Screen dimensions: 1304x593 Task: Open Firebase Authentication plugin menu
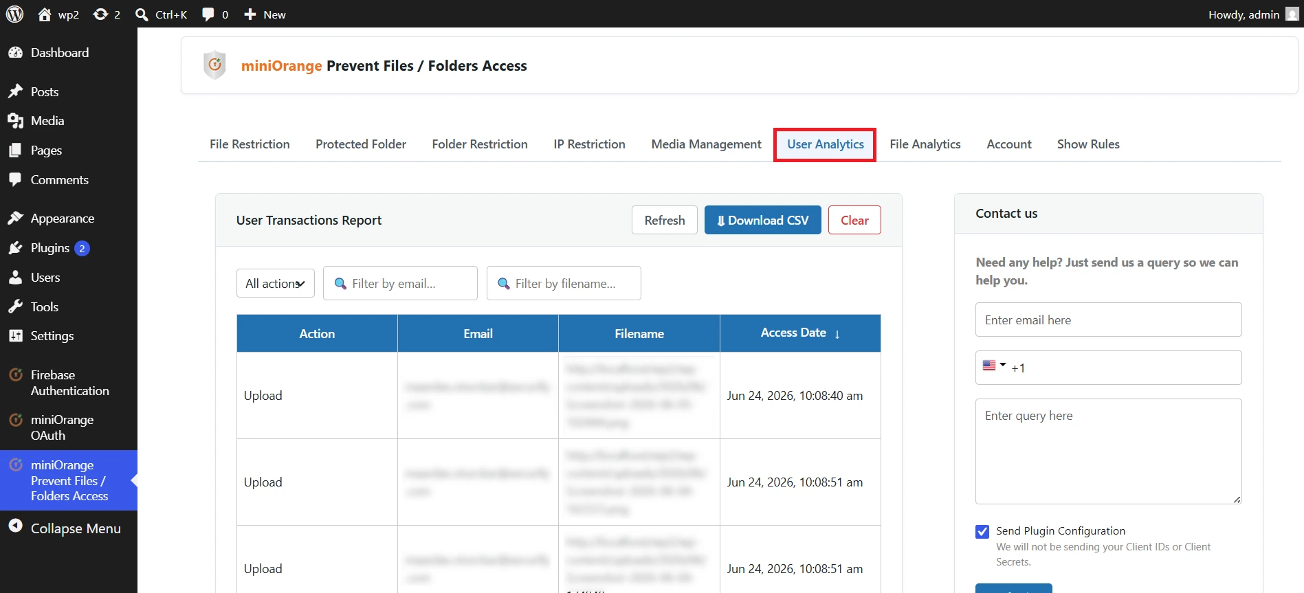(x=69, y=383)
